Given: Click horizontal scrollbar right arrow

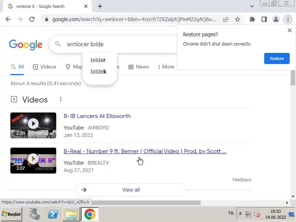Looking at the screenshot, I should (x=287, y=203).
